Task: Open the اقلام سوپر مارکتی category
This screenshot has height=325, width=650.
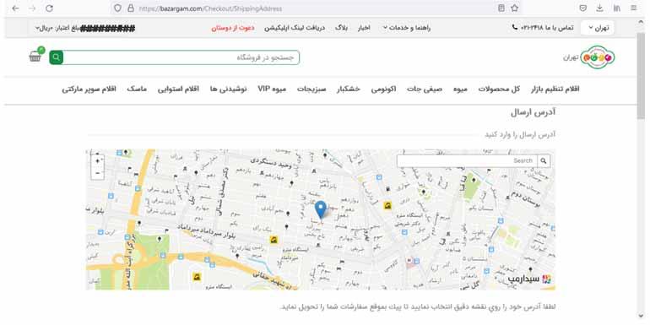Action: [89, 89]
